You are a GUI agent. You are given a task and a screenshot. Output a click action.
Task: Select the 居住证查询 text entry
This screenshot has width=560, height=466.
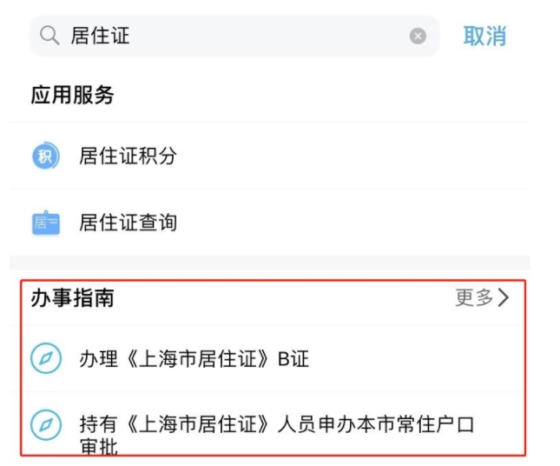[128, 223]
